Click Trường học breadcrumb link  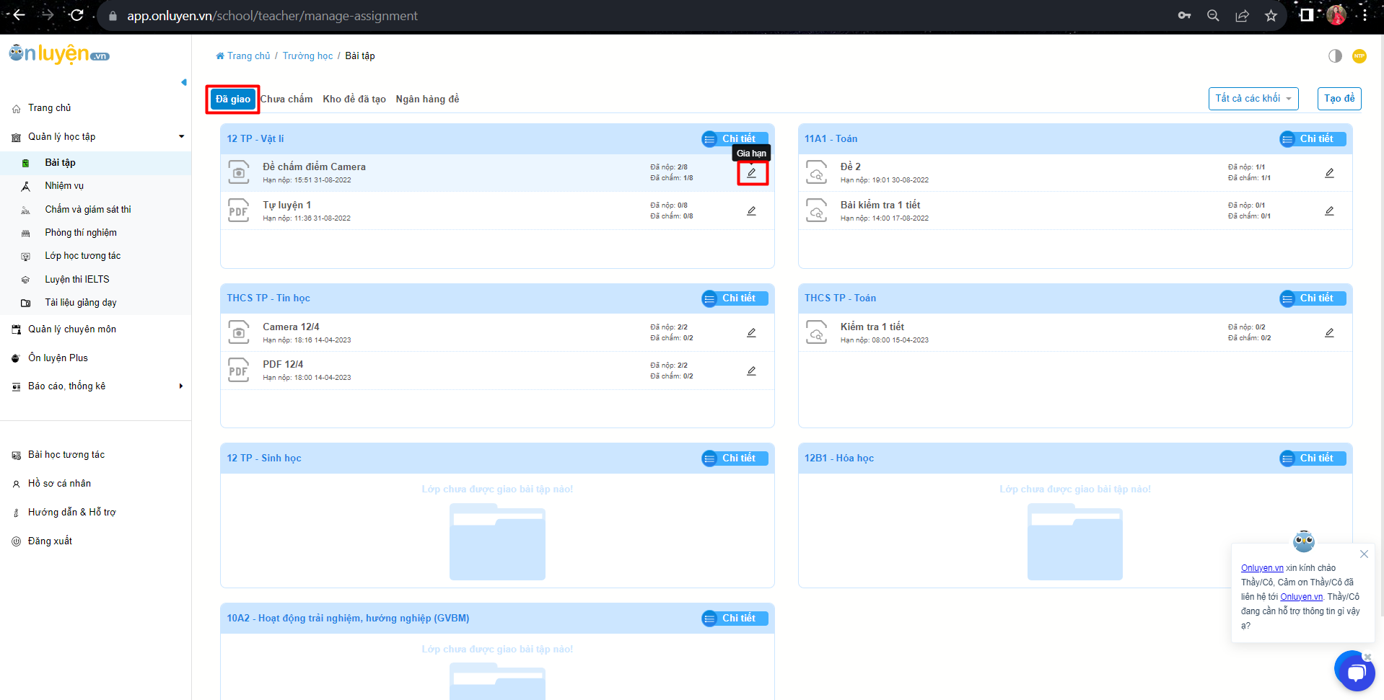pyautogui.click(x=308, y=56)
